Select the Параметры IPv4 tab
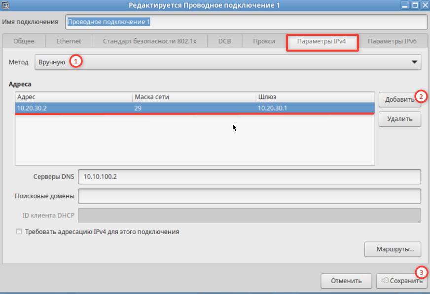The width and height of the screenshot is (430, 294). tap(322, 42)
